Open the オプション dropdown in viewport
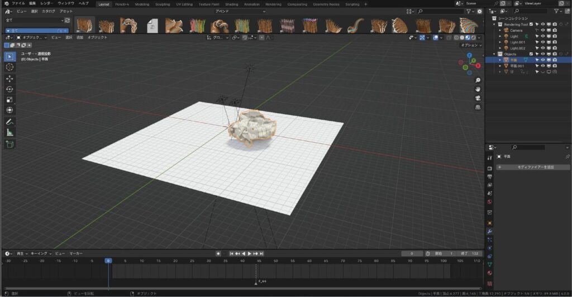Screen dimensions: 572x297 click(x=471, y=45)
